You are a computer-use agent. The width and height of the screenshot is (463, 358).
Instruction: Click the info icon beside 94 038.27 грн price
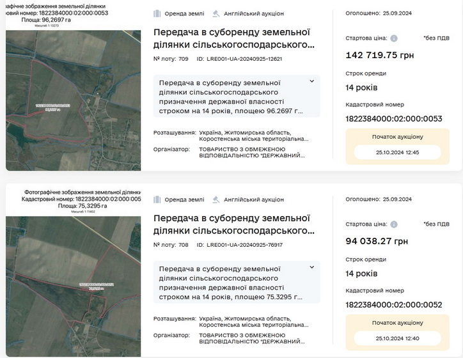[x=394, y=224]
